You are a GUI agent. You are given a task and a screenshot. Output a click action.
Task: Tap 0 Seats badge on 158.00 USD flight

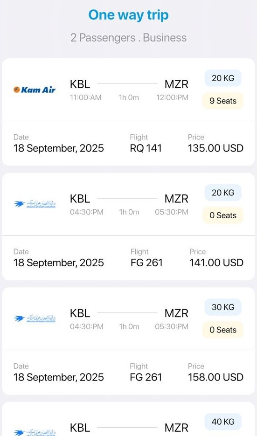pyautogui.click(x=223, y=330)
